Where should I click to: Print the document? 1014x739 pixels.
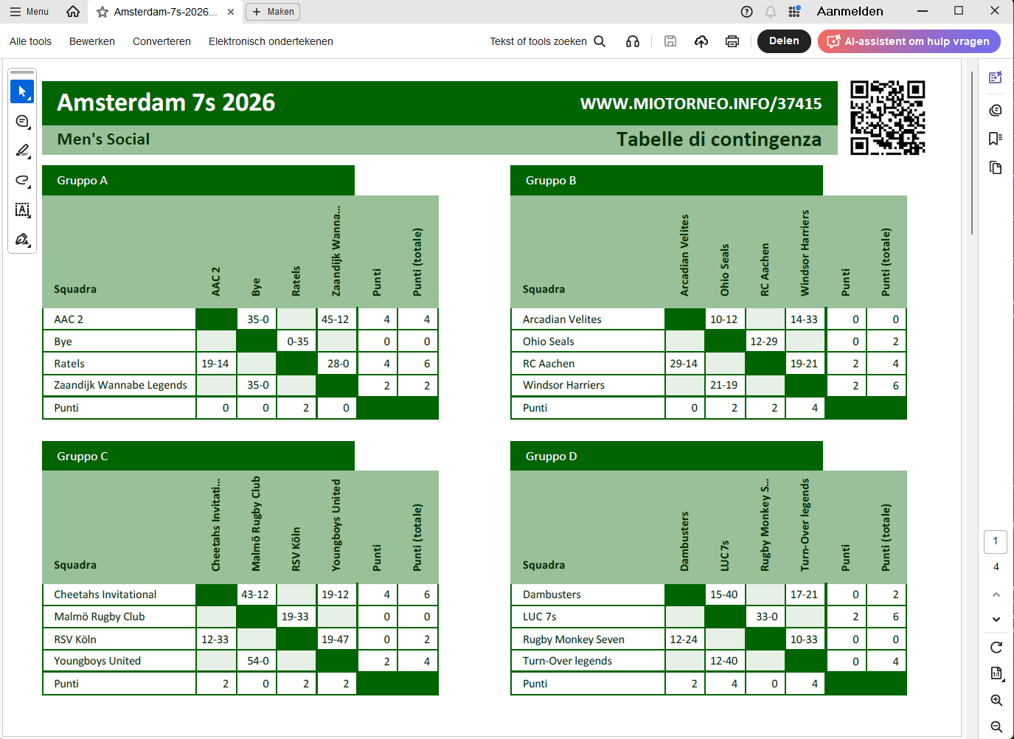click(x=732, y=41)
